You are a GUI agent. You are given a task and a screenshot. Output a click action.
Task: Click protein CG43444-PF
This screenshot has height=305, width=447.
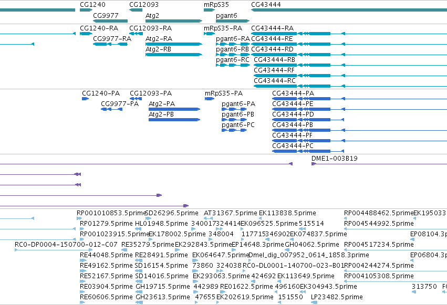292,135
